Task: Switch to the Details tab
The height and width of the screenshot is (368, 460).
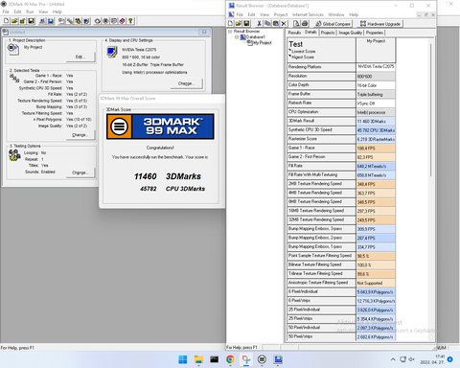Action: [310, 32]
